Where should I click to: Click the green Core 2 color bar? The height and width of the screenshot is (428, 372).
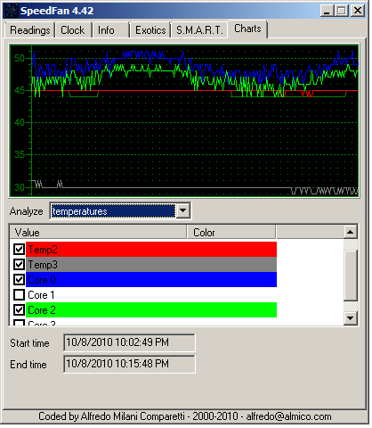(151, 310)
